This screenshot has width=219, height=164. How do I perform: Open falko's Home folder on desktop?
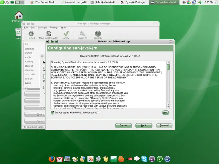tap(19, 16)
